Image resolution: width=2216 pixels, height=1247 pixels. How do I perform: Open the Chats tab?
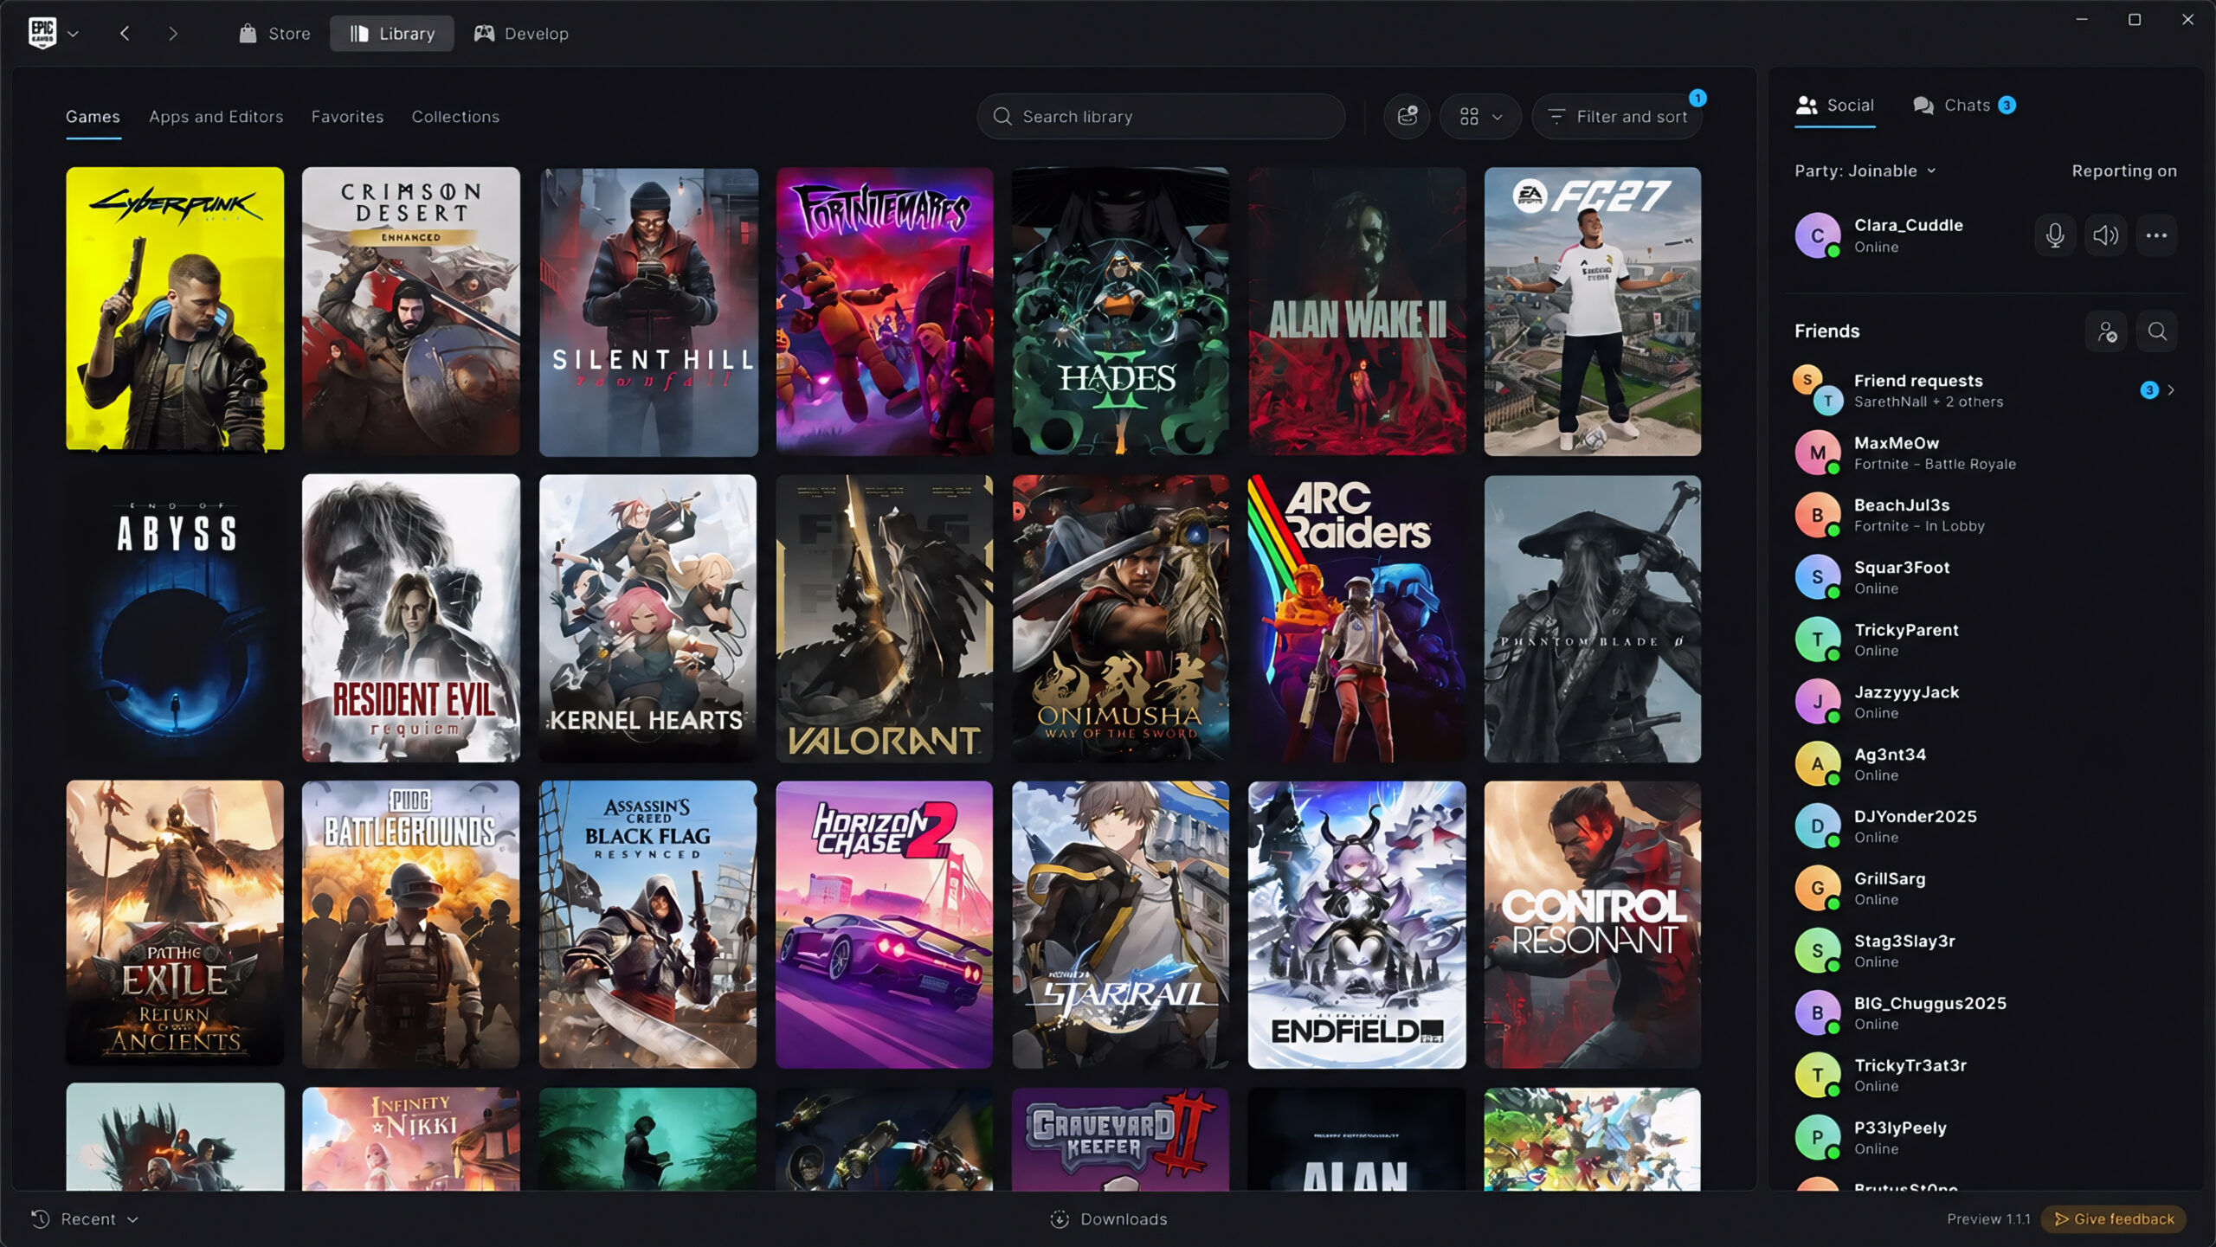(1963, 106)
